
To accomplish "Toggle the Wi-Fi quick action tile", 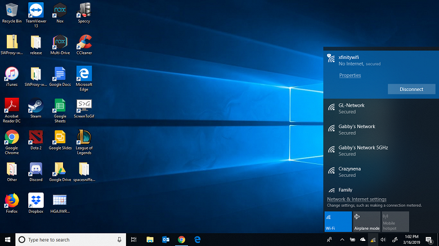I will tap(338, 221).
